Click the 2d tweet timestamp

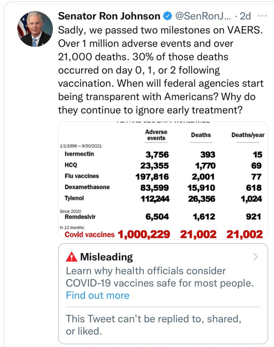[x=246, y=16]
